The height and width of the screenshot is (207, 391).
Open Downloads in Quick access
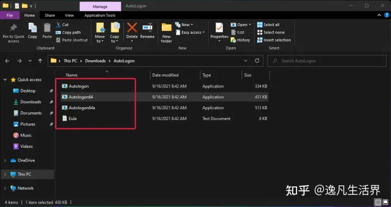click(x=30, y=102)
